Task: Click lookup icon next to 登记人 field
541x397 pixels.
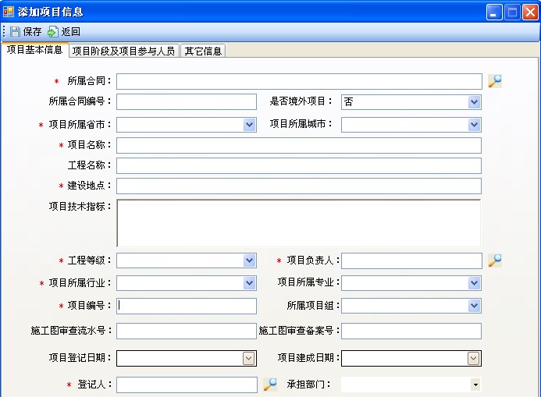Action: tap(269, 385)
